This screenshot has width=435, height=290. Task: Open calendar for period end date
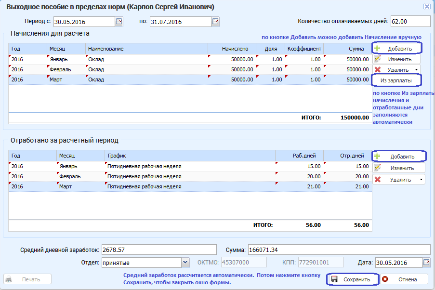click(215, 22)
